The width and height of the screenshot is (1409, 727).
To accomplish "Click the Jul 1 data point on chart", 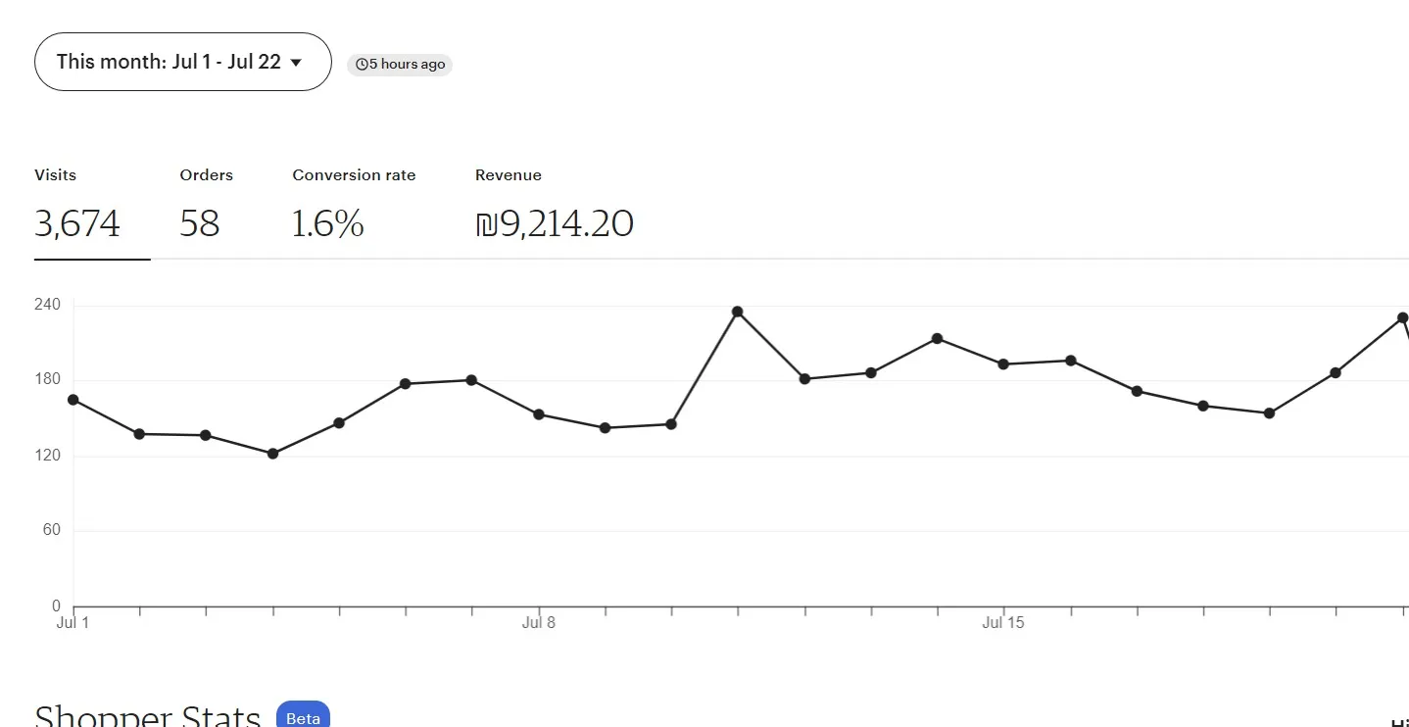I will pos(73,400).
